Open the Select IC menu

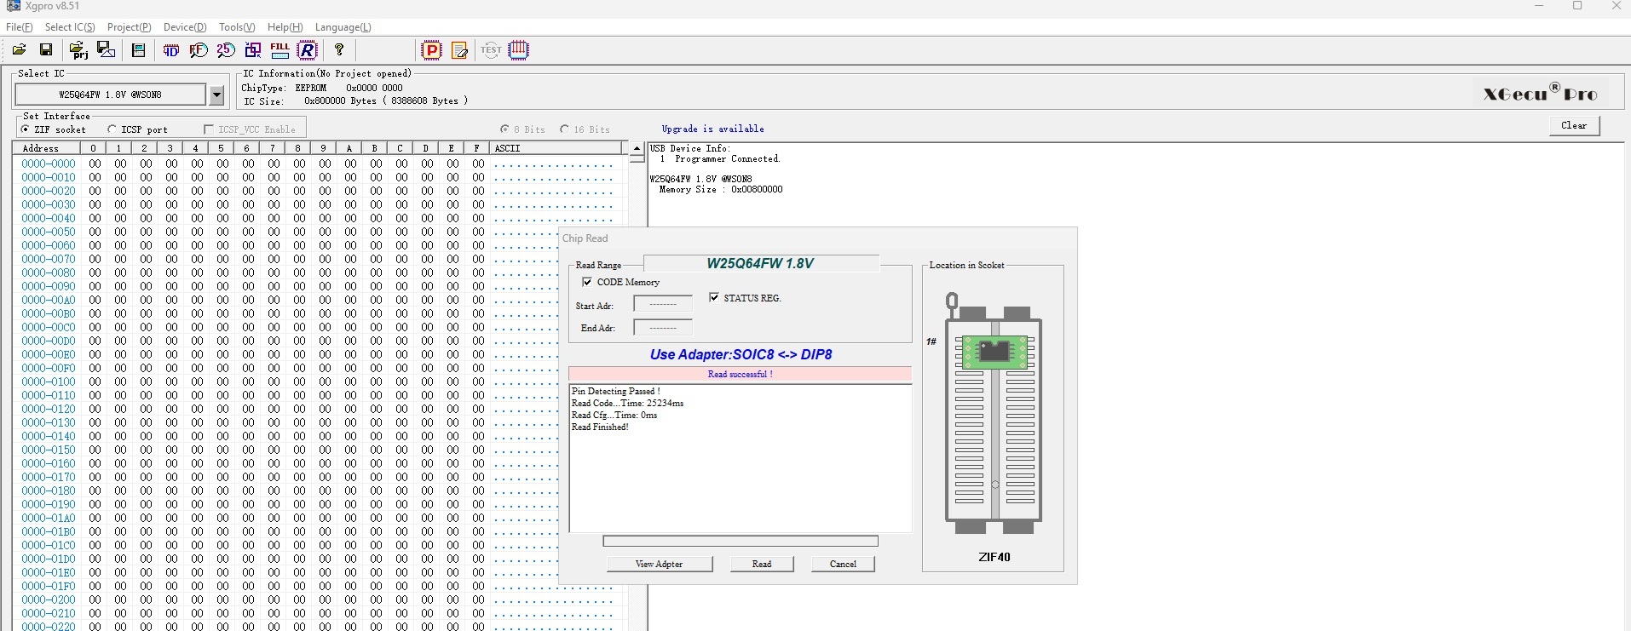click(x=70, y=27)
